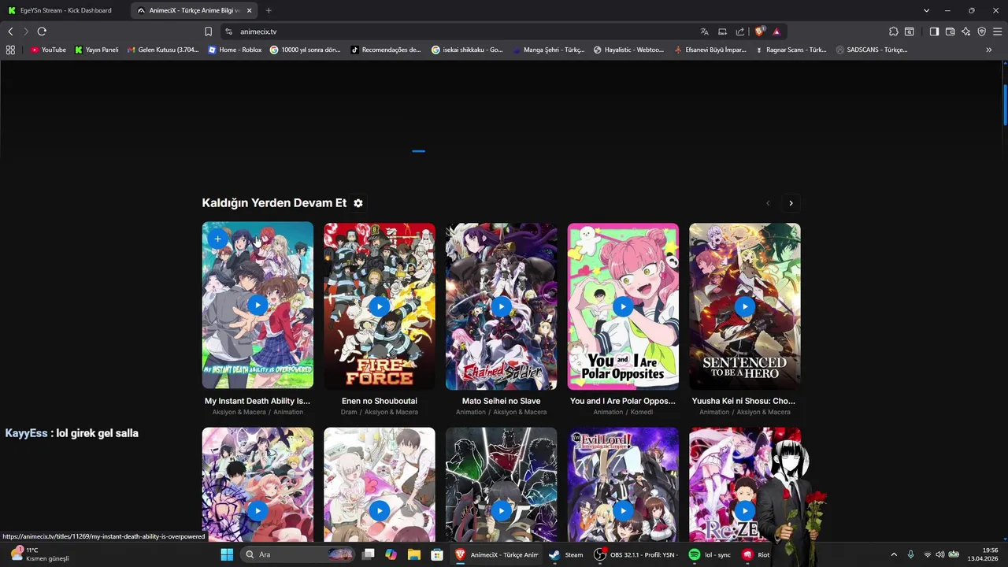This screenshot has width=1008, height=567.
Task: Play My Instant Death Ability card
Action: (x=258, y=306)
